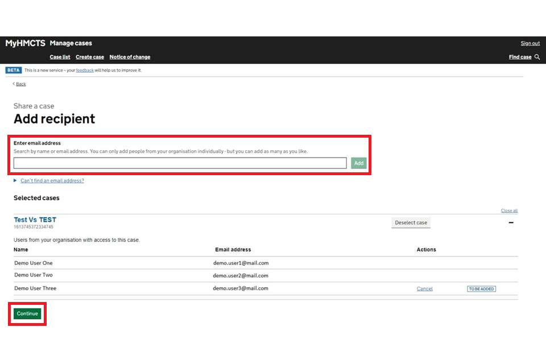Click the MyHMCTS logo
The image size is (546, 364).
coord(25,43)
